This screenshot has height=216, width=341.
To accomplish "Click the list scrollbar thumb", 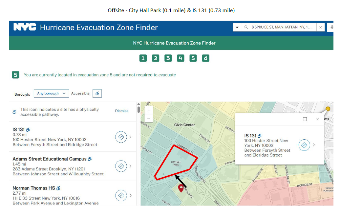I will point(139,109).
